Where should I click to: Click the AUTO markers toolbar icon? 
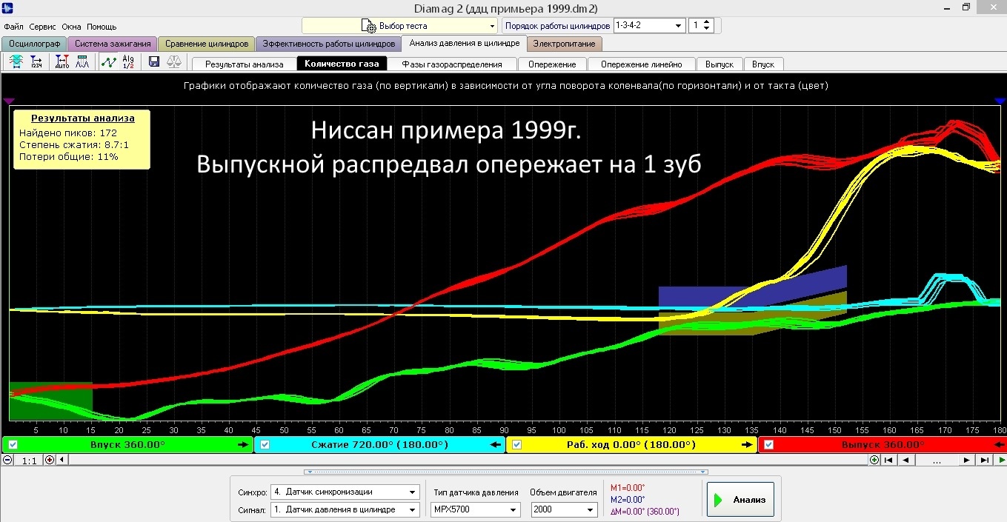tap(62, 62)
